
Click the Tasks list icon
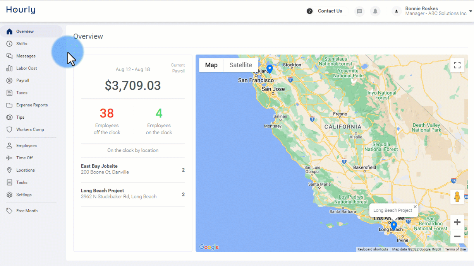10,182
